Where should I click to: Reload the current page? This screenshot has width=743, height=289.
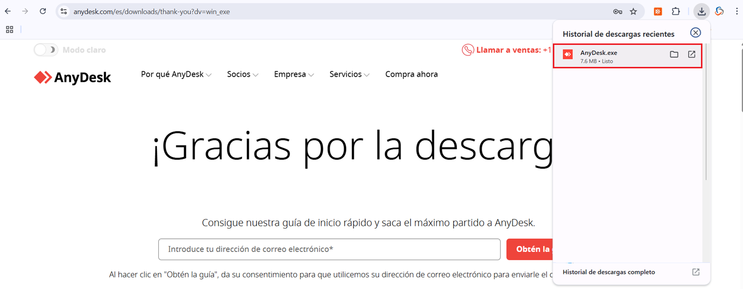[x=43, y=11]
